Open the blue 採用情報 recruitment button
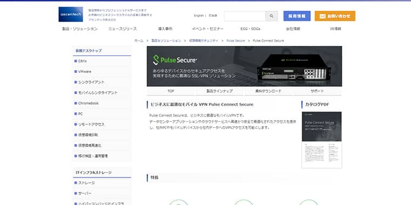The image size is (411, 205). (297, 16)
